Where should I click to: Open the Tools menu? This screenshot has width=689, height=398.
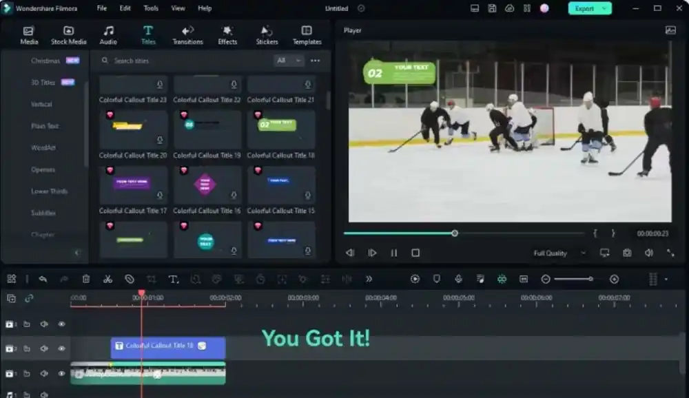pos(151,8)
